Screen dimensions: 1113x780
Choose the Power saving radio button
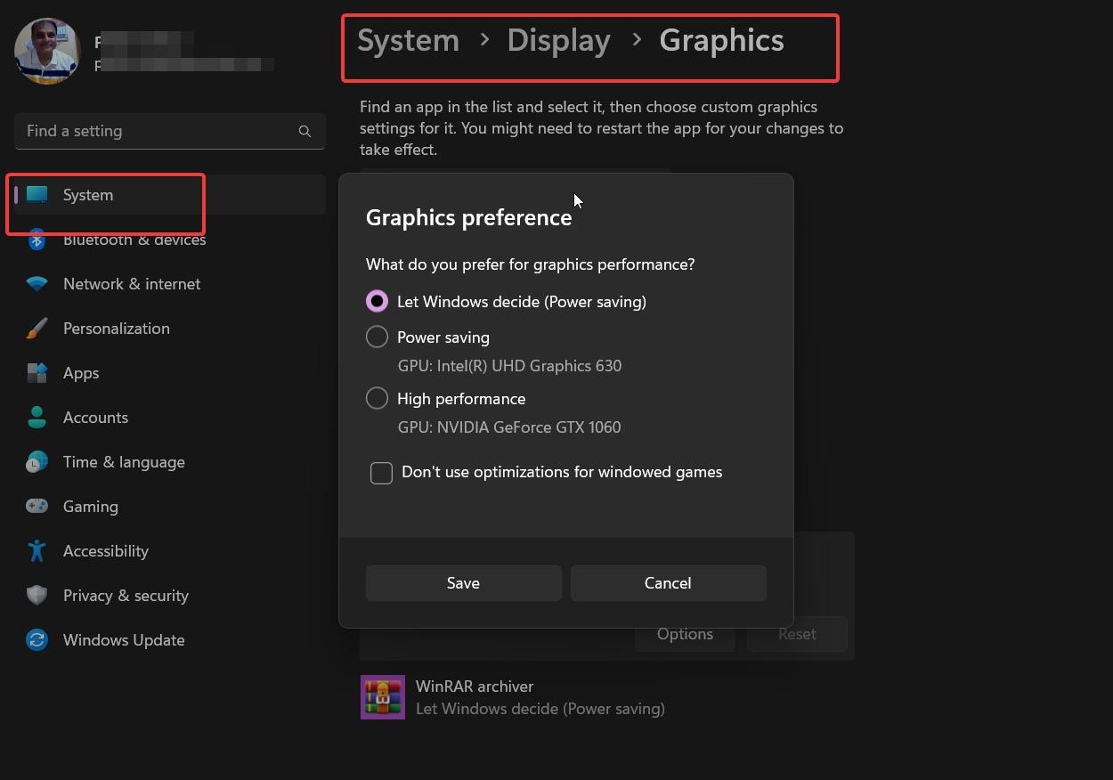click(x=378, y=337)
